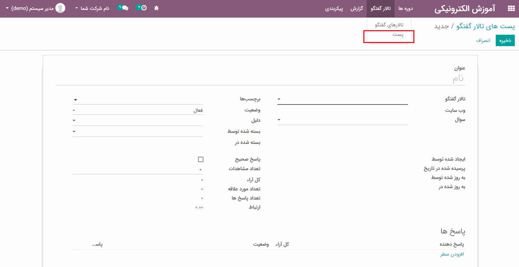This screenshot has width=519, height=267.
Task: Select پست from the open submenu
Action: point(398,35)
